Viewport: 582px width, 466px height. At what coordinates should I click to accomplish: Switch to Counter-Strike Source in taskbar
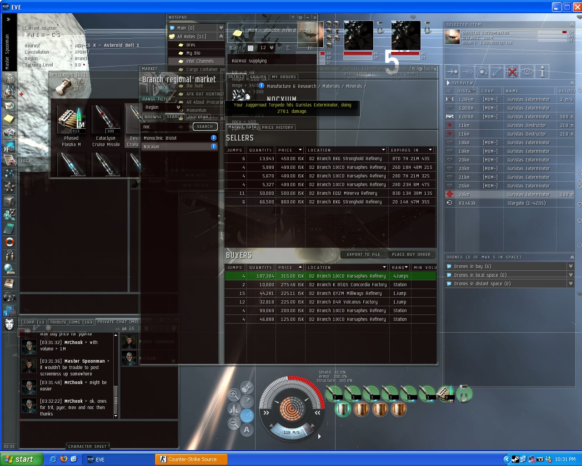pos(191,459)
